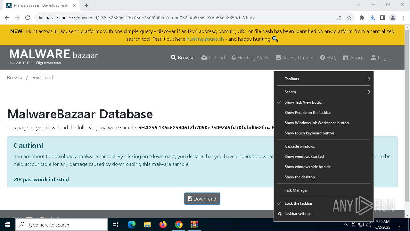Click the taskbar search box

tap(61, 225)
